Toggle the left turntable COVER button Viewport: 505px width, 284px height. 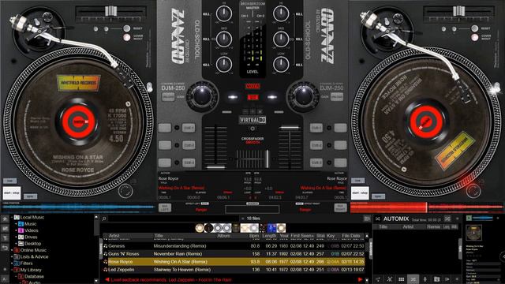tap(127, 37)
